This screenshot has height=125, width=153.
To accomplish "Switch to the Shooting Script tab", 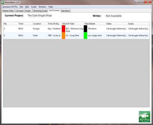I will coord(40,11).
